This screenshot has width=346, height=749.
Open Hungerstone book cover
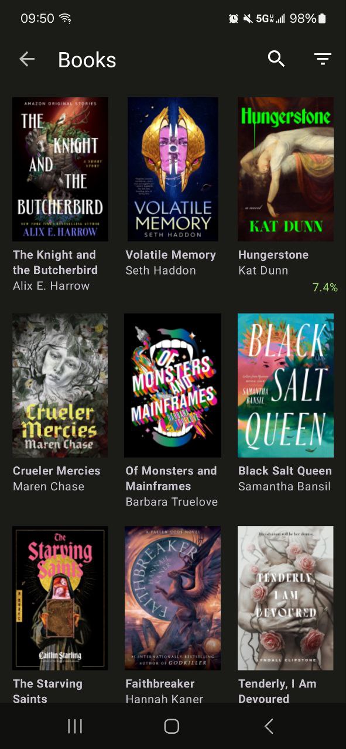tap(286, 169)
